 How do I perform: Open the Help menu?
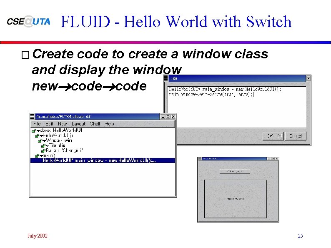pos(110,124)
